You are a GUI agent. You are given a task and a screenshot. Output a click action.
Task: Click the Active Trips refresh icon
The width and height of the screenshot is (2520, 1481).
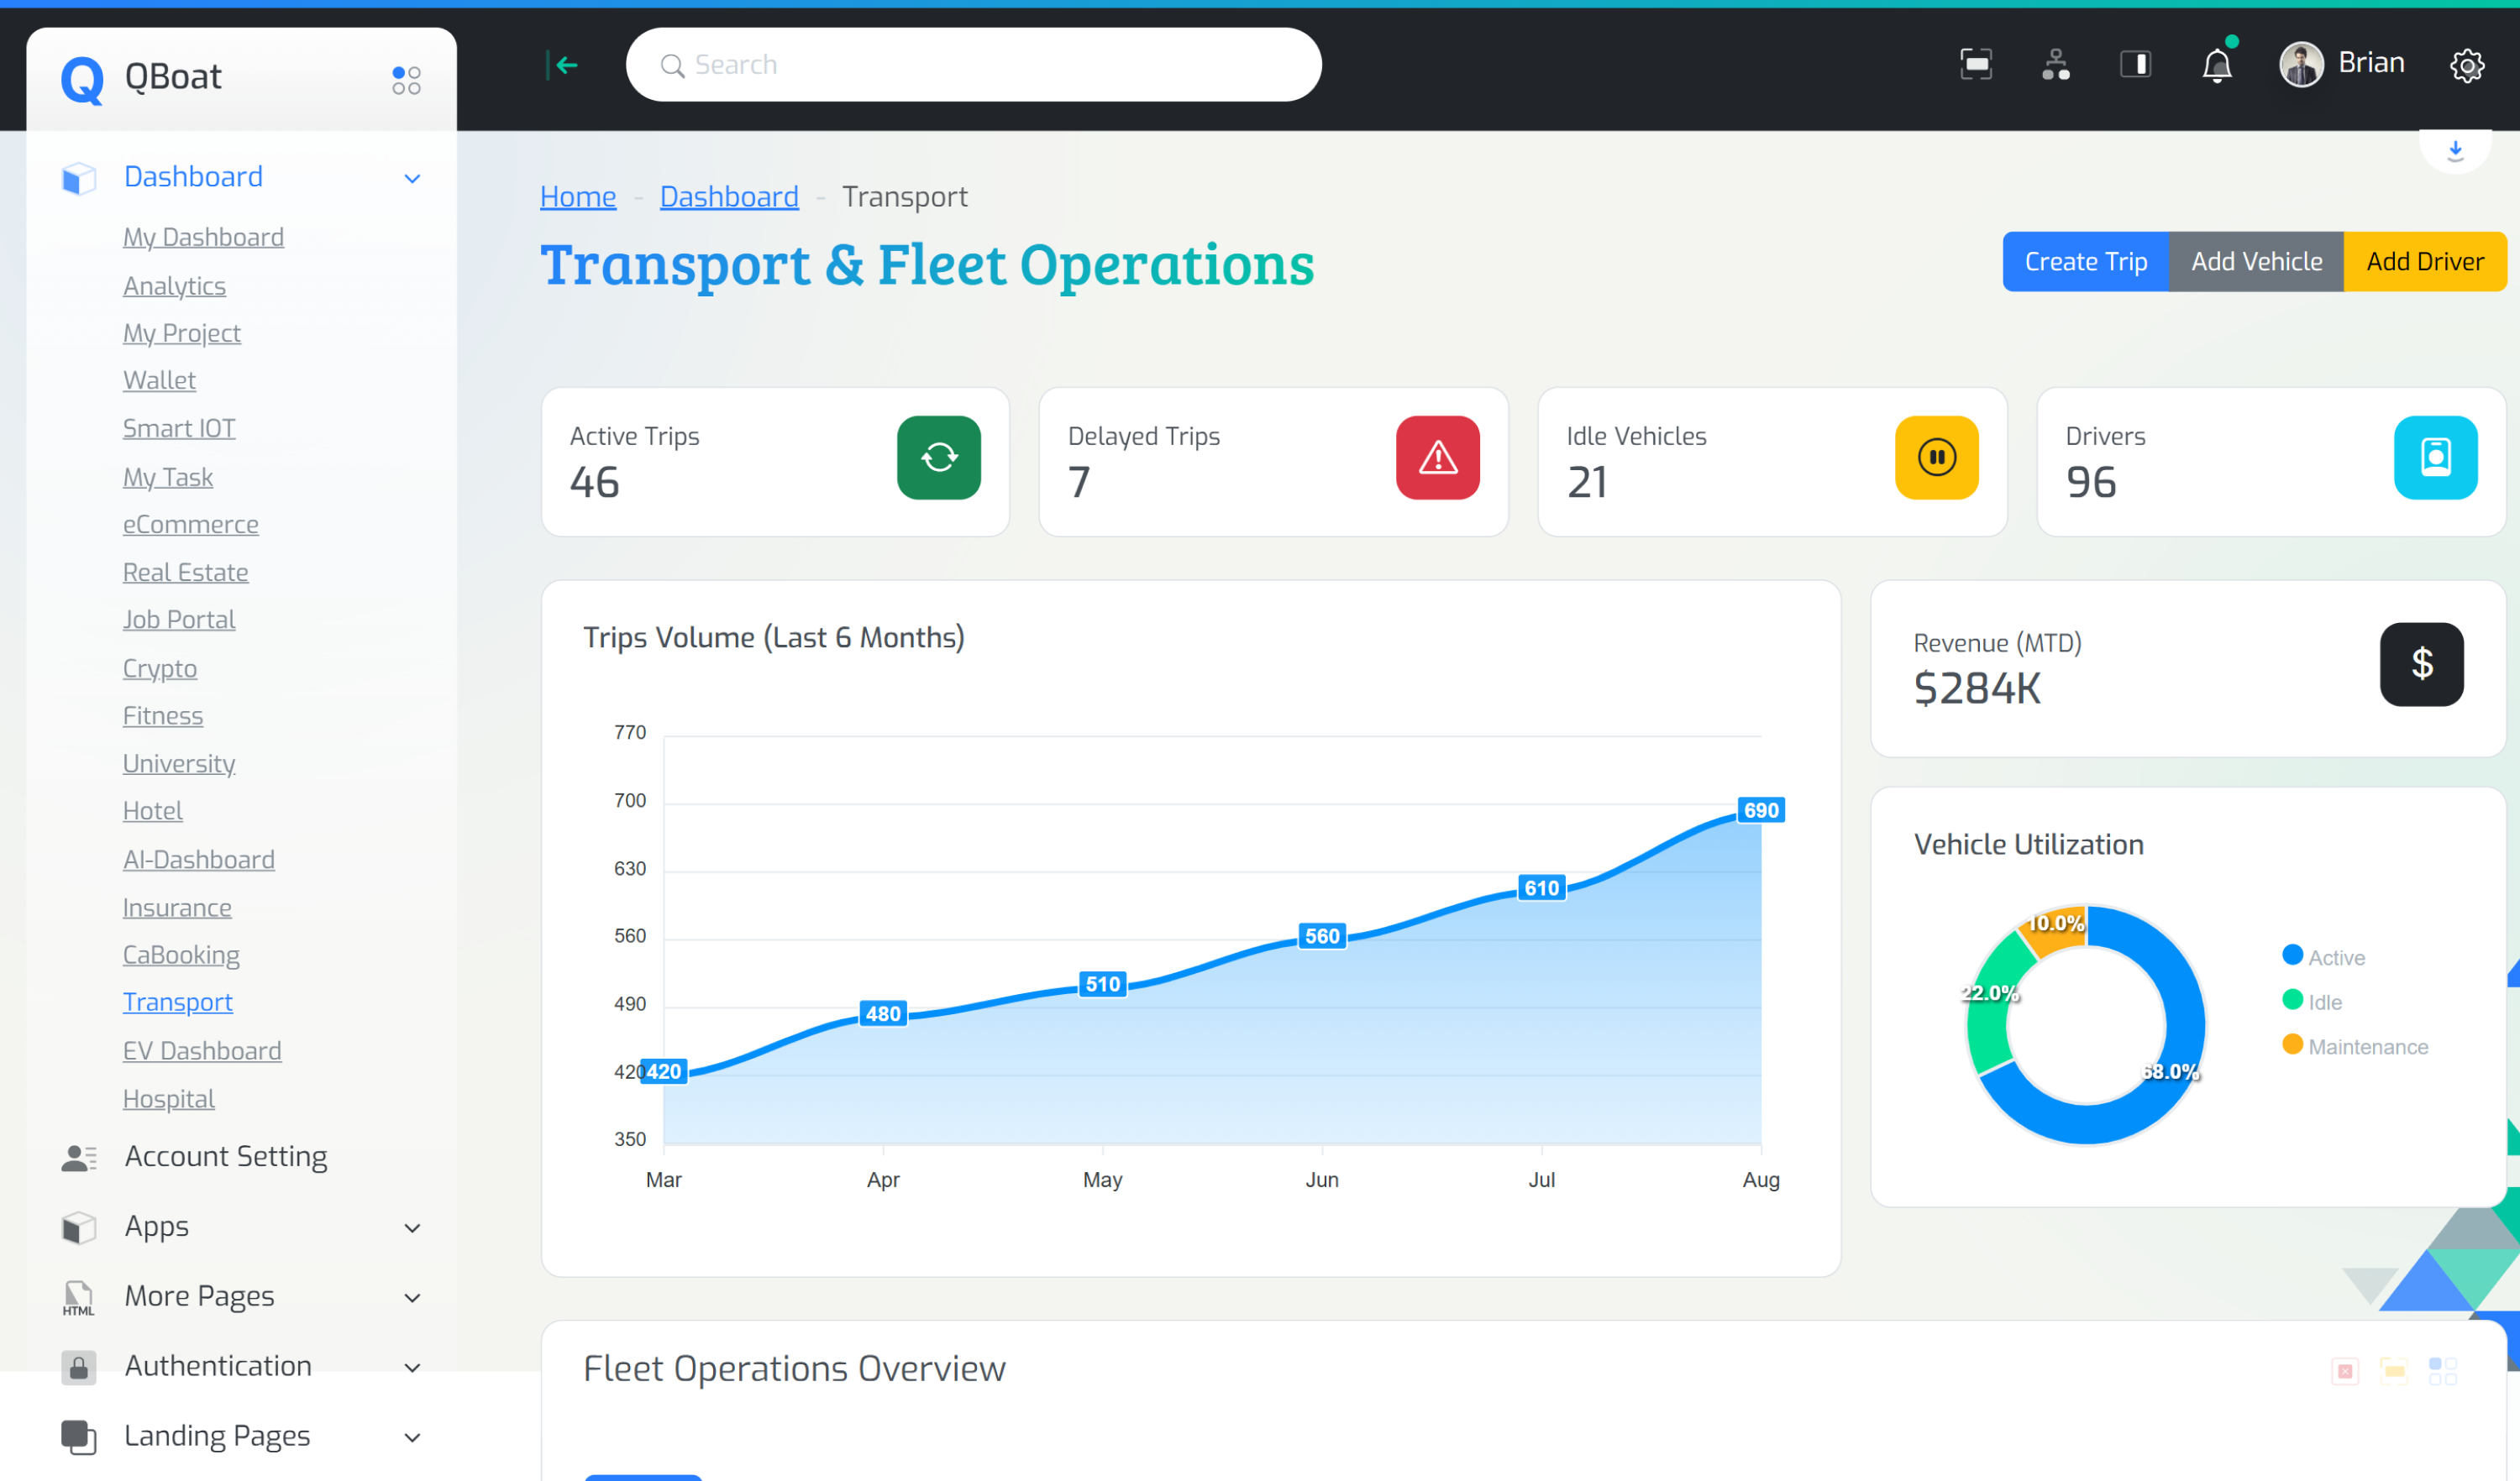point(938,458)
